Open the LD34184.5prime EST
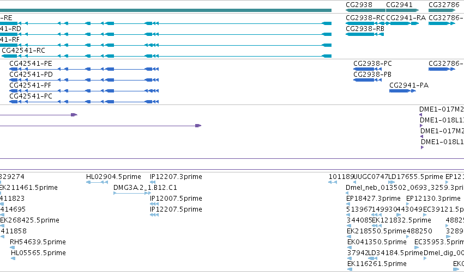This screenshot has width=464, height=272. click(x=396, y=253)
